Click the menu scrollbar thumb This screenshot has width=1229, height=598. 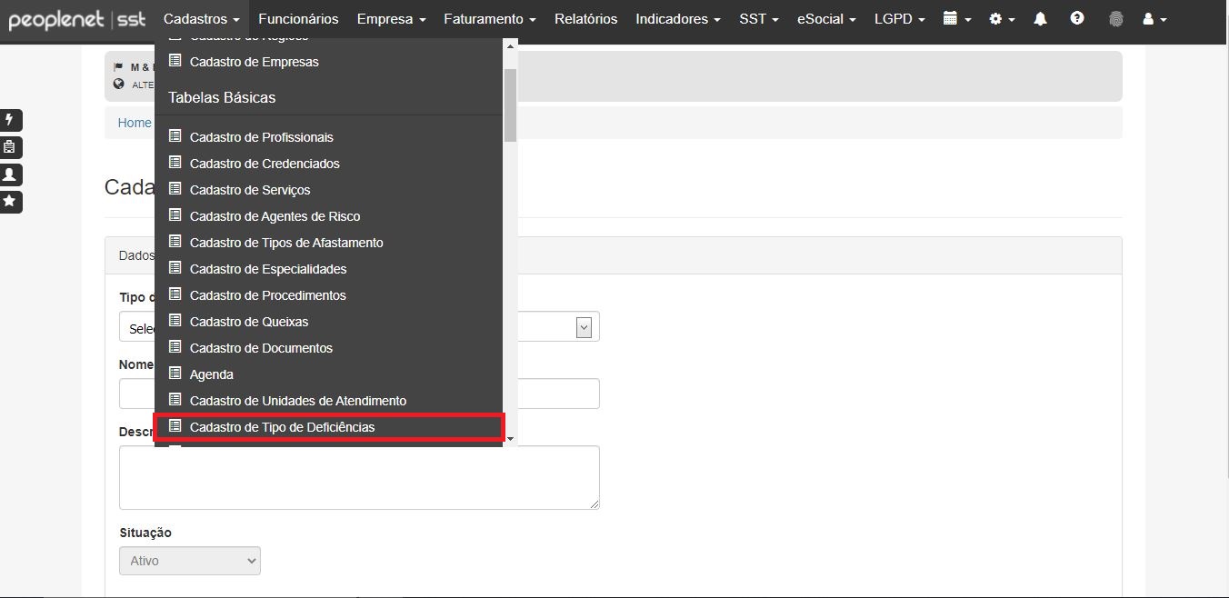tap(510, 105)
